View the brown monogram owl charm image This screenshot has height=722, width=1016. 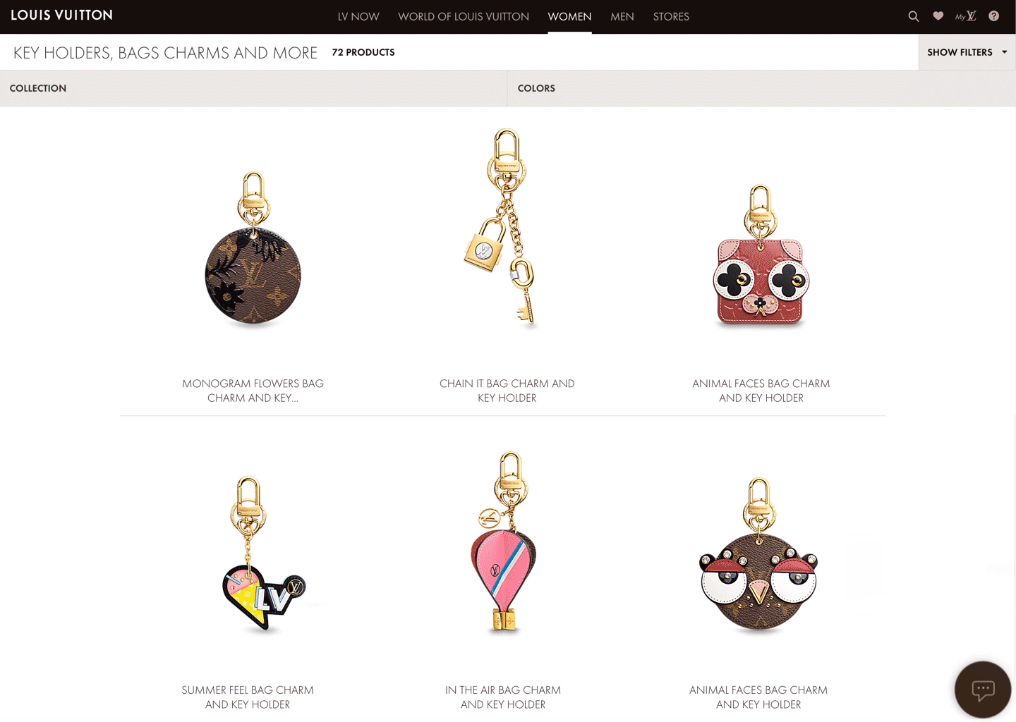[x=758, y=556]
